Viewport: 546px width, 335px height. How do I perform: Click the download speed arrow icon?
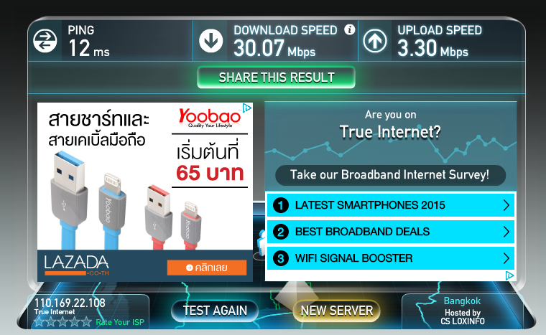(210, 41)
